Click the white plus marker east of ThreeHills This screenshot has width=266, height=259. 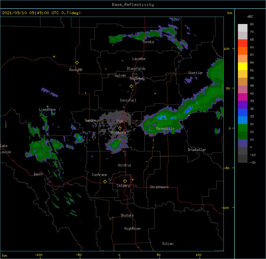[x=189, y=115]
